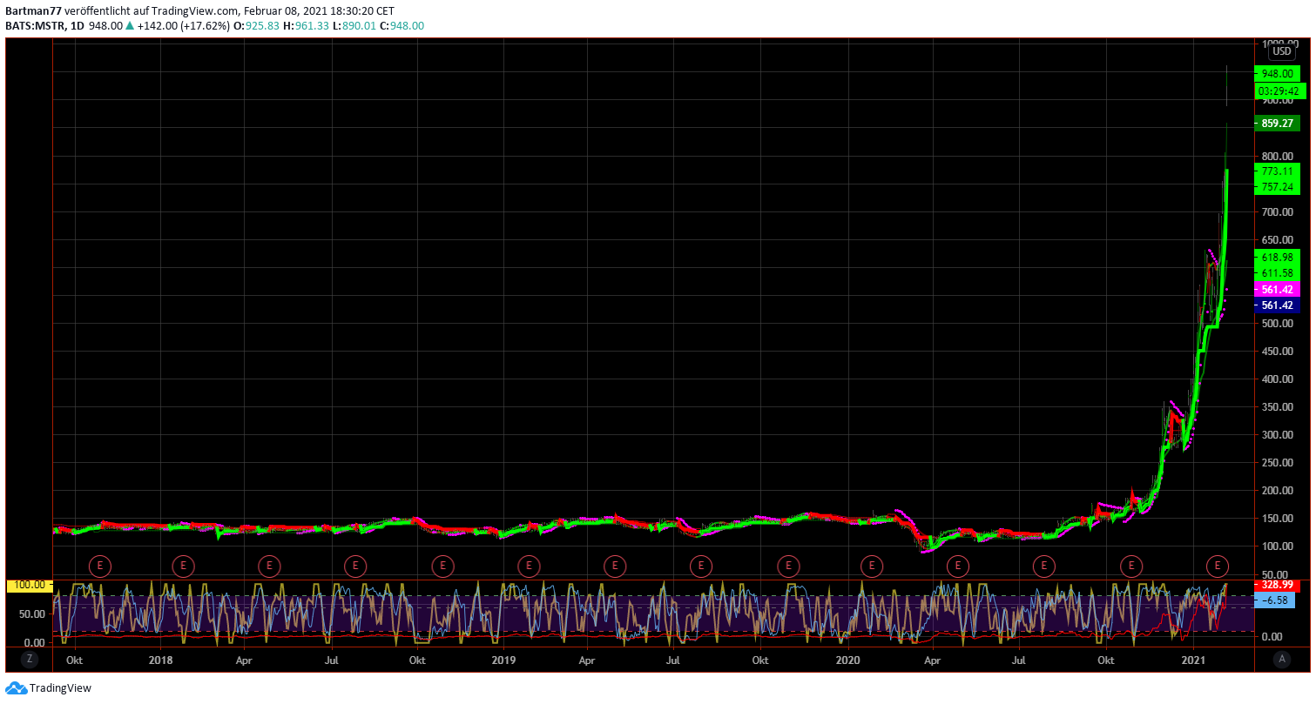The image size is (1316, 704).
Task: Click the 757.24 price label
Action: pos(1277,187)
